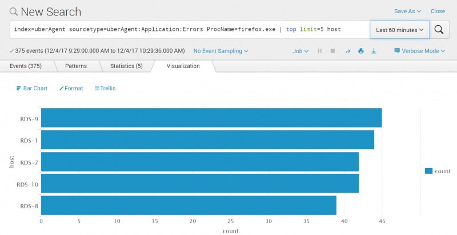The image size is (457, 235).
Task: Click the count legend color swatch
Action: [x=428, y=171]
